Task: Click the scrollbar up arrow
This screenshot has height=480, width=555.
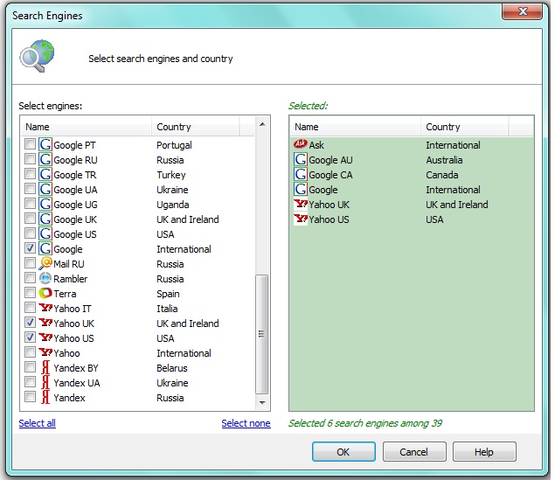Action: point(262,124)
